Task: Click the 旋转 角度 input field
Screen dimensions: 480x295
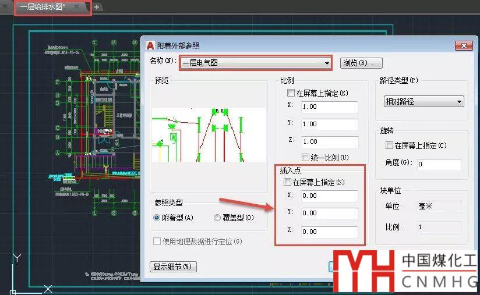Action: click(439, 165)
